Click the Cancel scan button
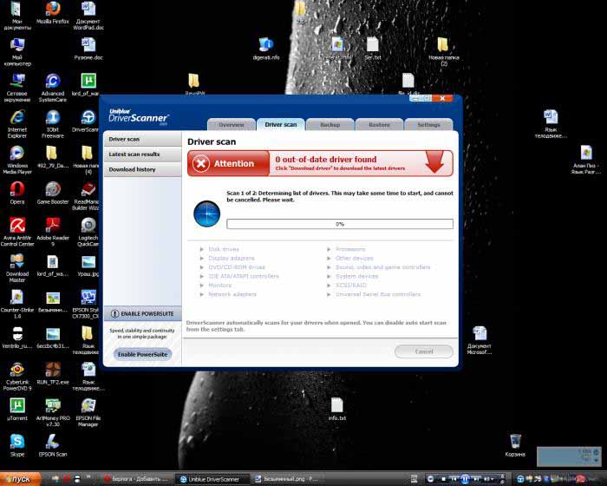The image size is (607, 486). [x=424, y=351]
